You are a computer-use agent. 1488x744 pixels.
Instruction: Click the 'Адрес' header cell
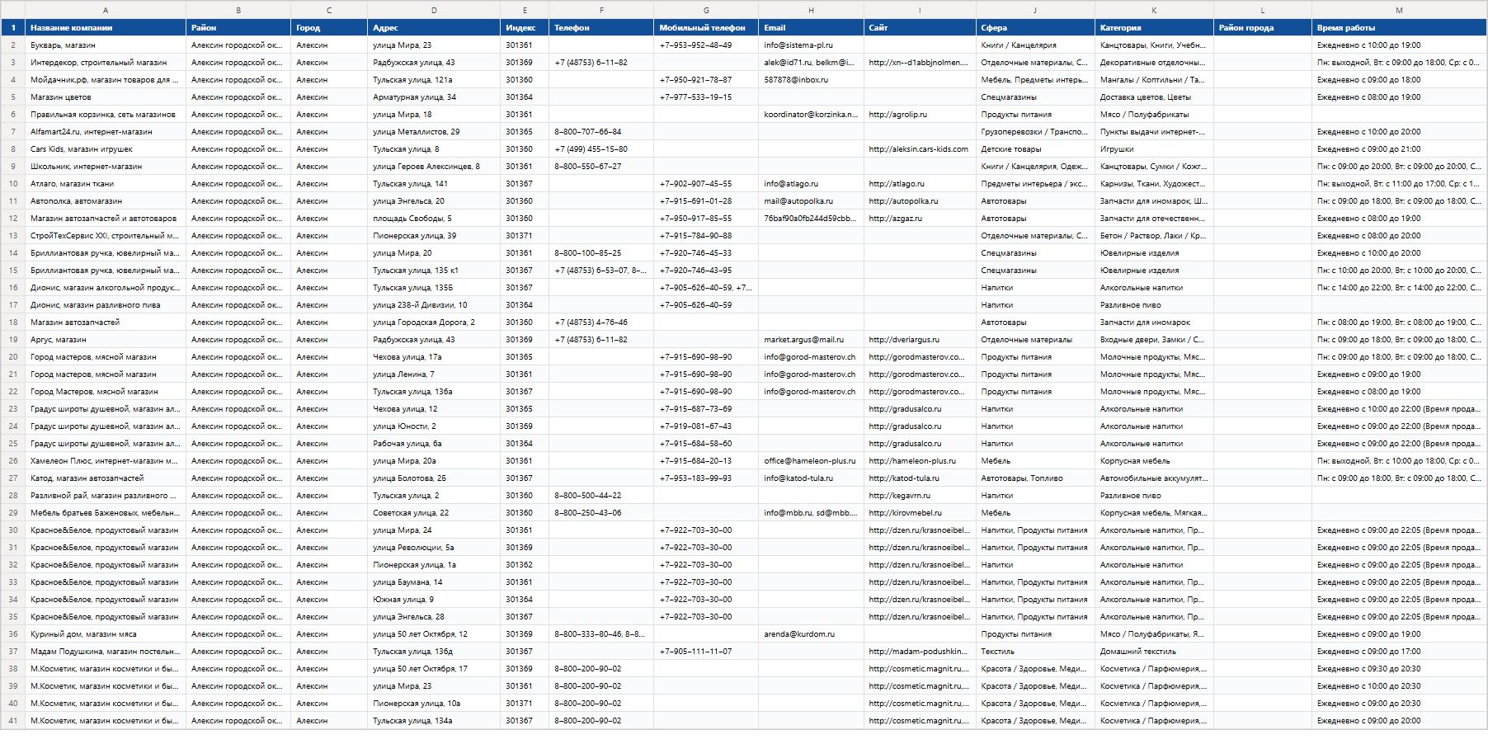click(434, 28)
